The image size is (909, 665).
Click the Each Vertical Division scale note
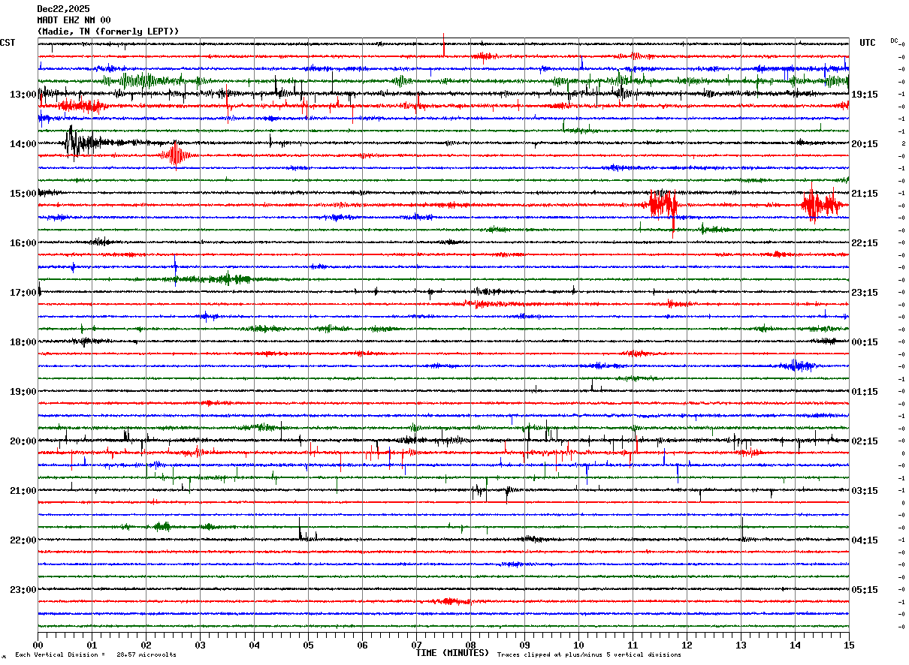(x=95, y=654)
